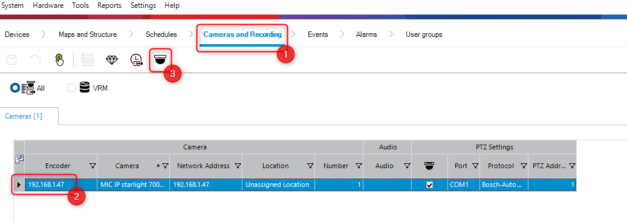Go to the User groups section

click(424, 34)
